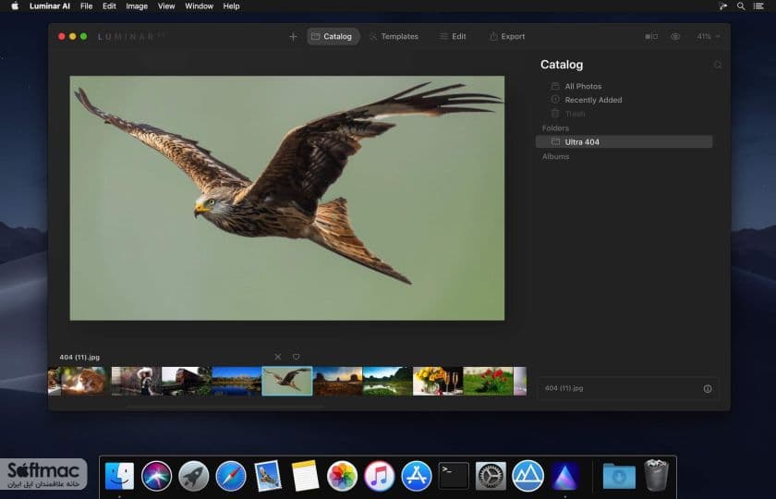The width and height of the screenshot is (776, 499).
Task: Select the desert sunset thumbnail
Action: (337, 381)
